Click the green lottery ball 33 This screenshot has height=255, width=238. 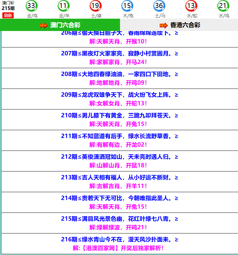click(31, 6)
